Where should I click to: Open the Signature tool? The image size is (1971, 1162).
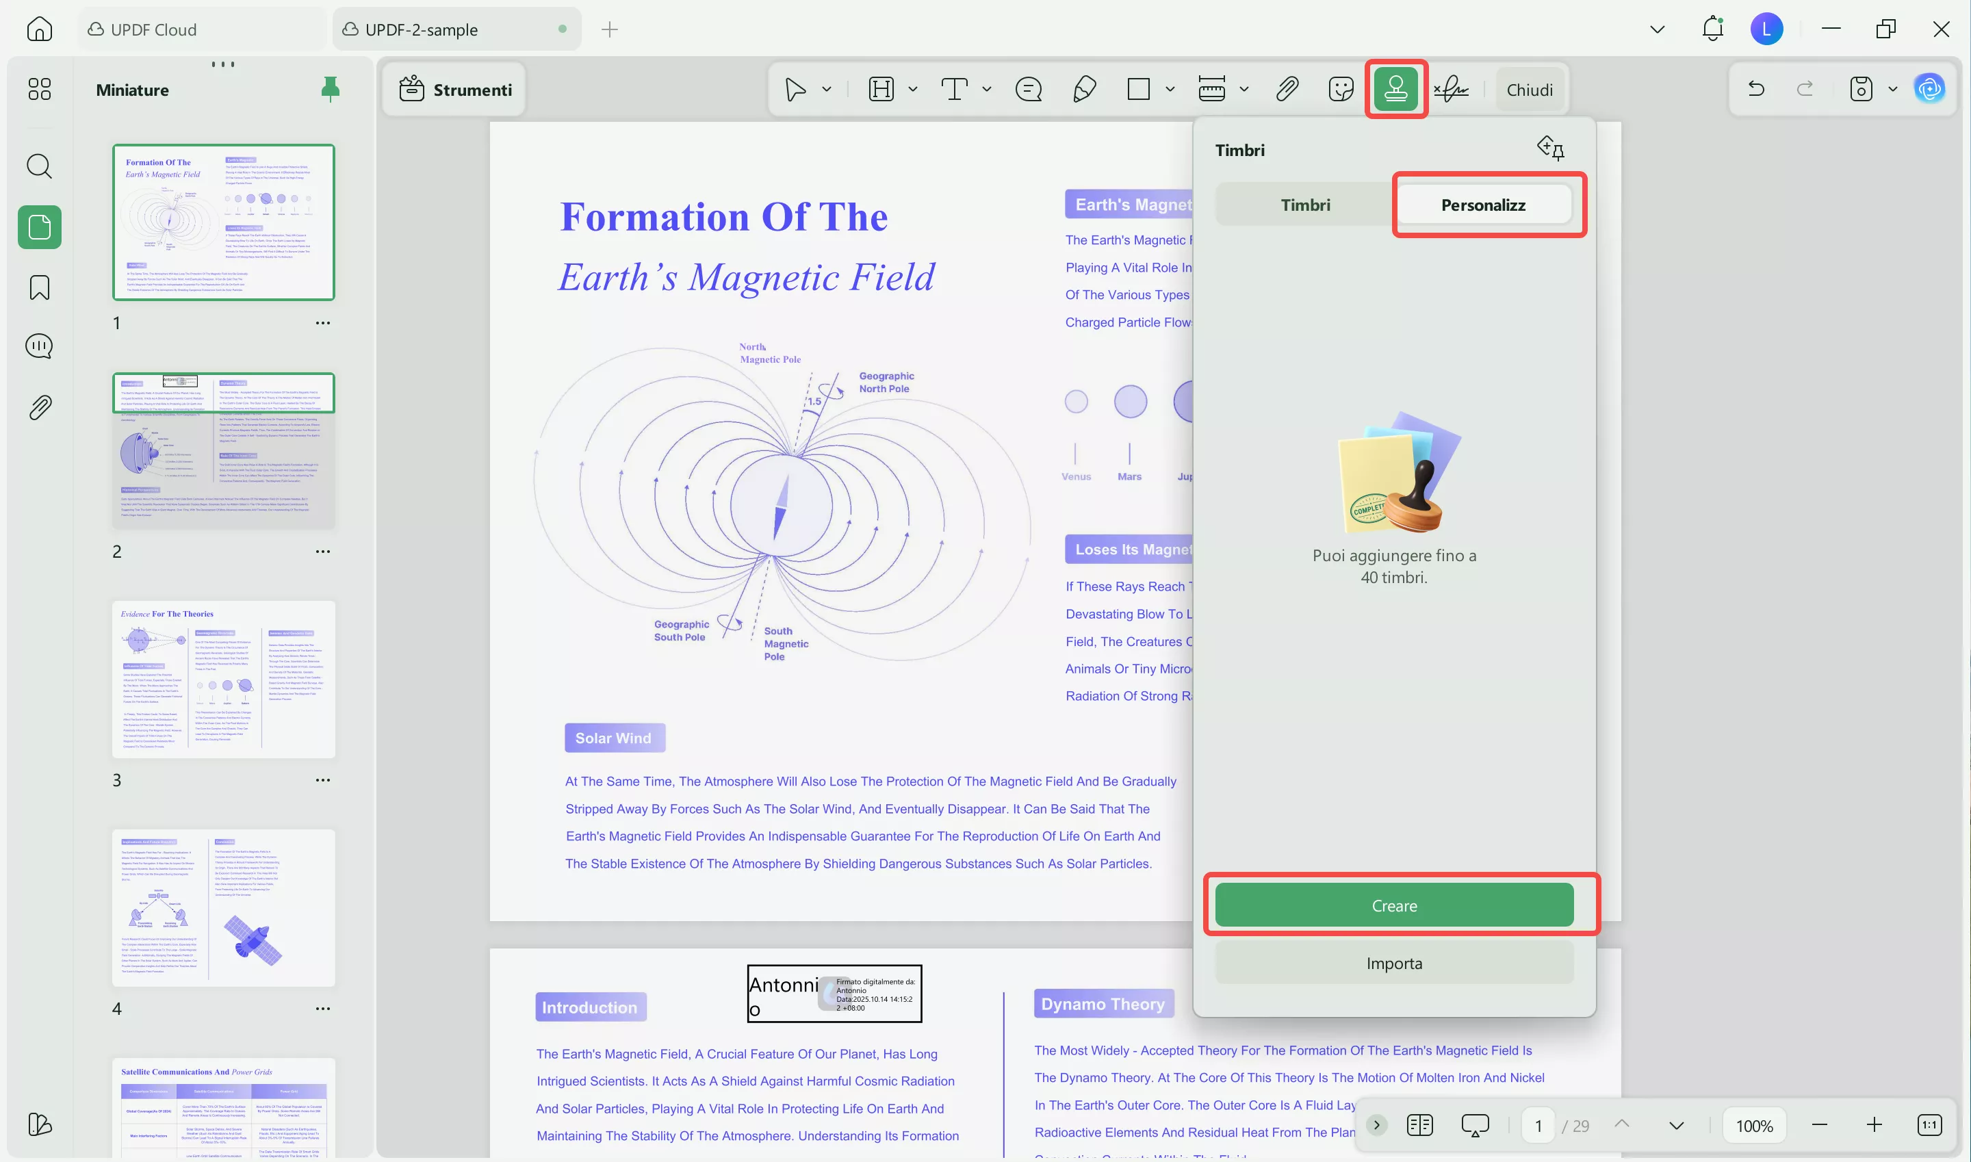point(1451,89)
